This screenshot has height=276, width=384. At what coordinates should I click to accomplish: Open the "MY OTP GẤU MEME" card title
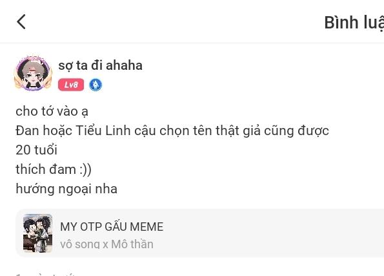click(x=112, y=226)
